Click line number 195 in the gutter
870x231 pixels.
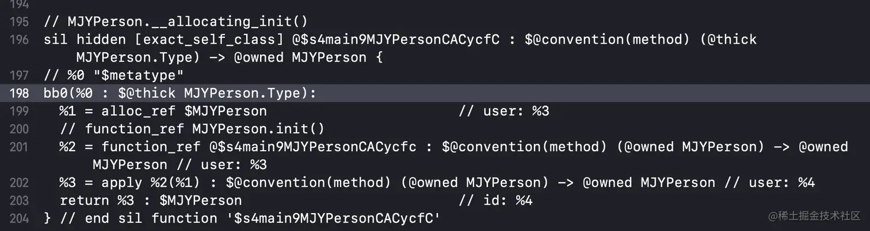tap(19, 22)
